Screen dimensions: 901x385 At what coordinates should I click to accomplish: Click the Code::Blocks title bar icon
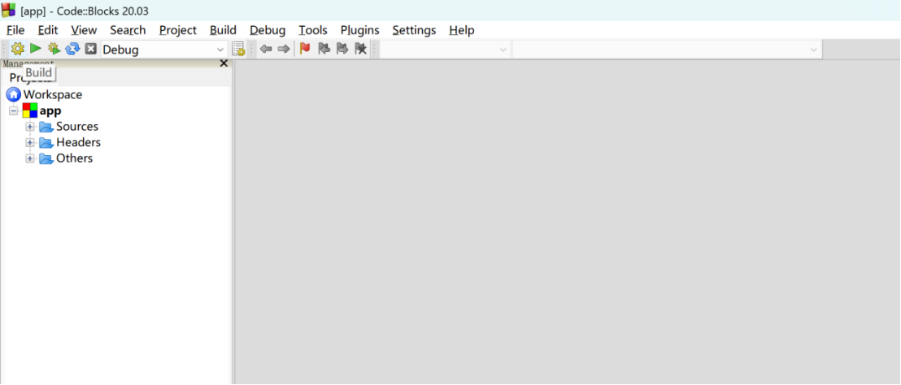(x=9, y=10)
